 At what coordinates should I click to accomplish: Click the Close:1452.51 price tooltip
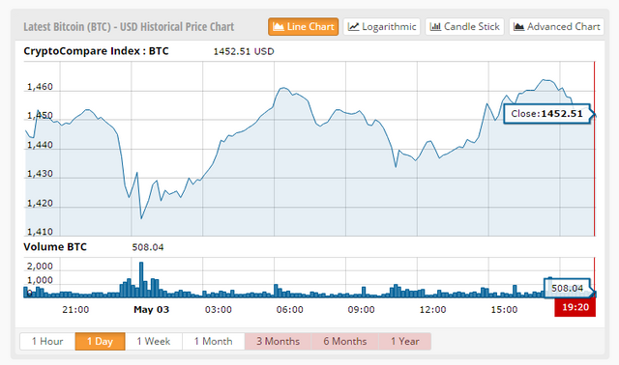point(547,114)
